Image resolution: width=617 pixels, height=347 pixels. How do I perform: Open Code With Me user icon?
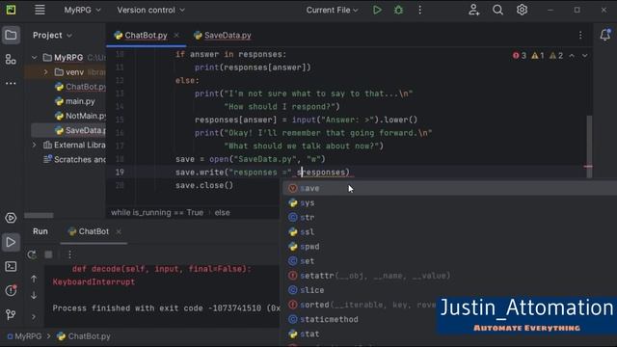tap(473, 10)
